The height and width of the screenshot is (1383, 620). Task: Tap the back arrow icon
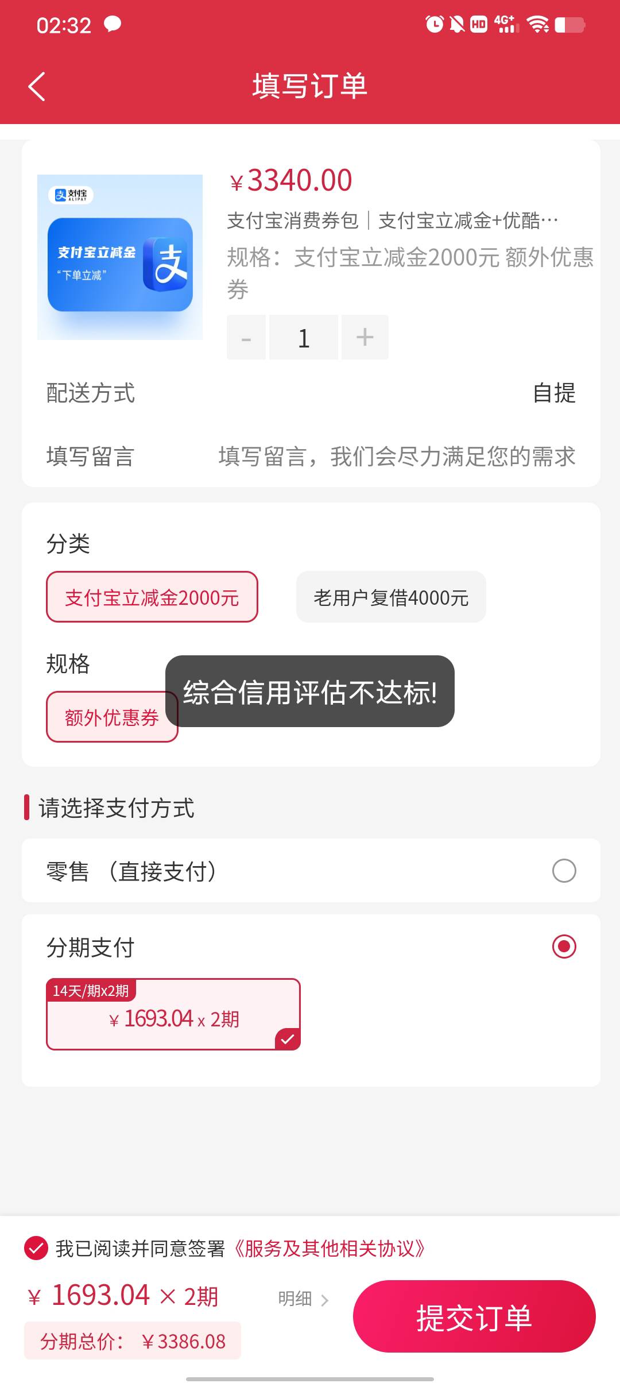click(37, 87)
